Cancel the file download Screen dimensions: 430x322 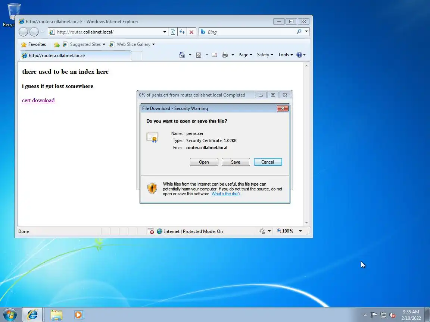(268, 162)
